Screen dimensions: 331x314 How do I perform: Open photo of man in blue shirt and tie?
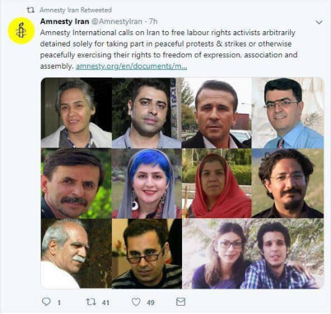288,113
